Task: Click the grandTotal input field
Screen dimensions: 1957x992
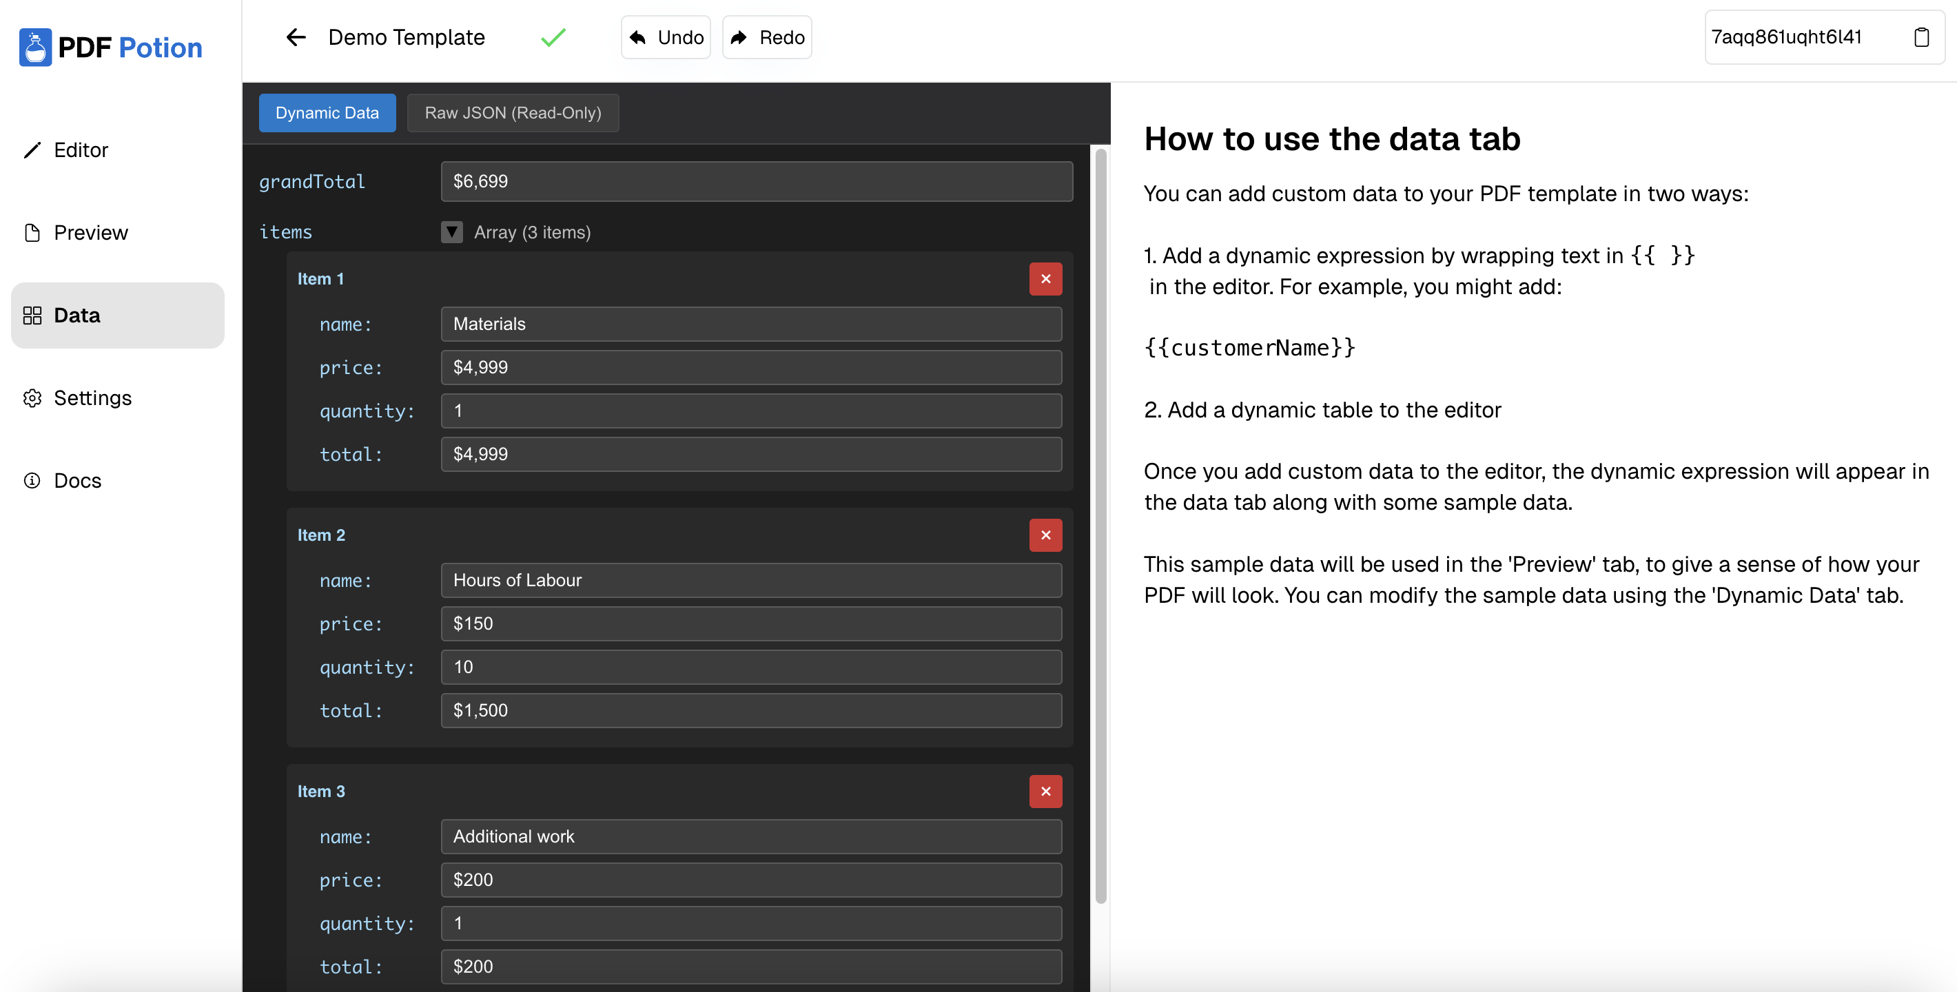Action: coord(756,182)
